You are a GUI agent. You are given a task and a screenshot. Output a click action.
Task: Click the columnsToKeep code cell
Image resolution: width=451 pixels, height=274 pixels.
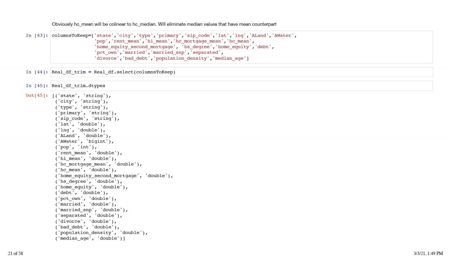click(241, 47)
